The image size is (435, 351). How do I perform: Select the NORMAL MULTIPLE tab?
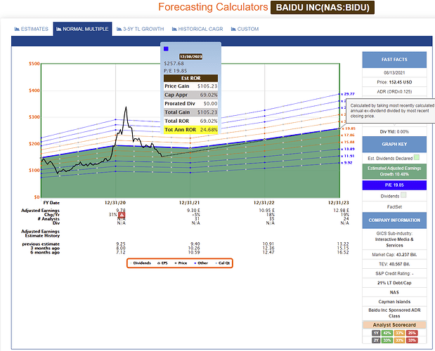82,29
